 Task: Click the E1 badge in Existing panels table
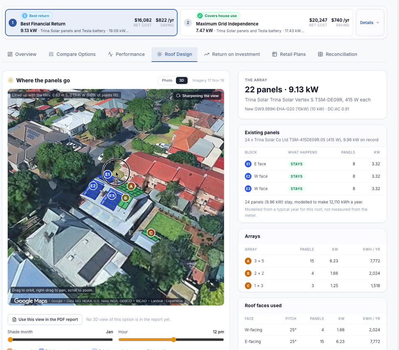click(x=248, y=164)
